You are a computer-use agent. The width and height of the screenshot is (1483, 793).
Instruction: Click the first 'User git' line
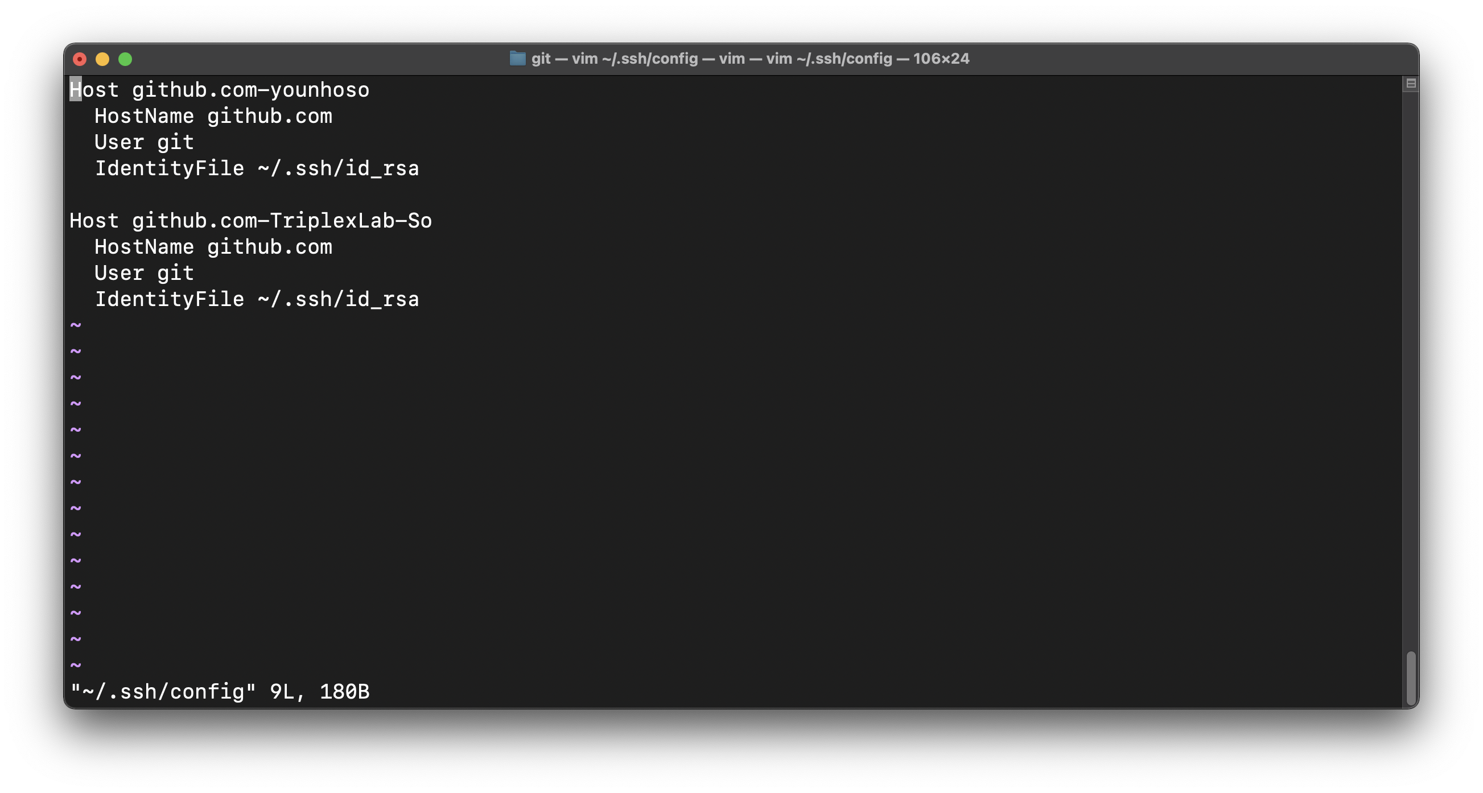pyautogui.click(x=144, y=143)
